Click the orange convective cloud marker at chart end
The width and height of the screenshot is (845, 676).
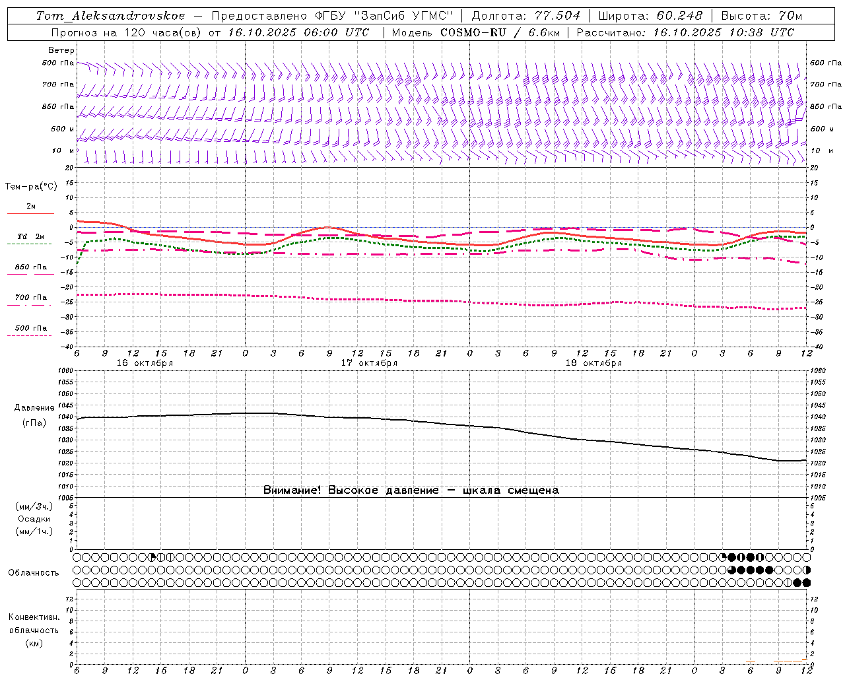(x=804, y=659)
